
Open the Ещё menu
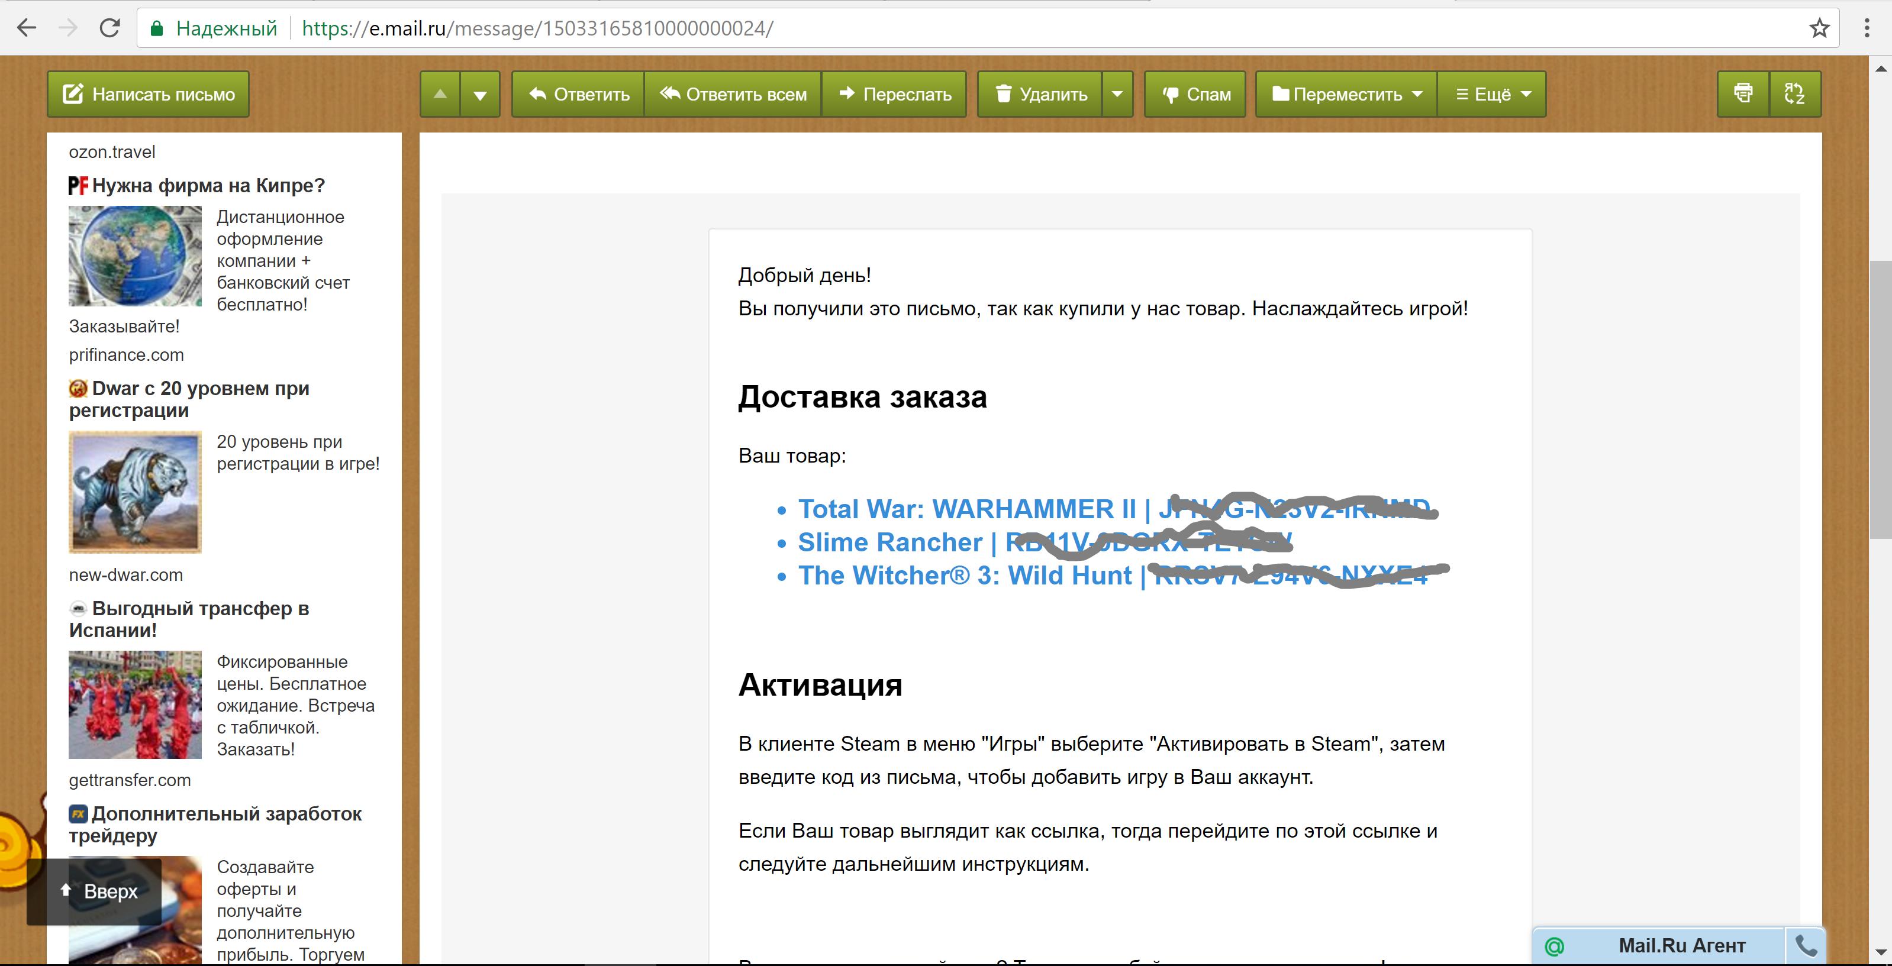pos(1493,94)
